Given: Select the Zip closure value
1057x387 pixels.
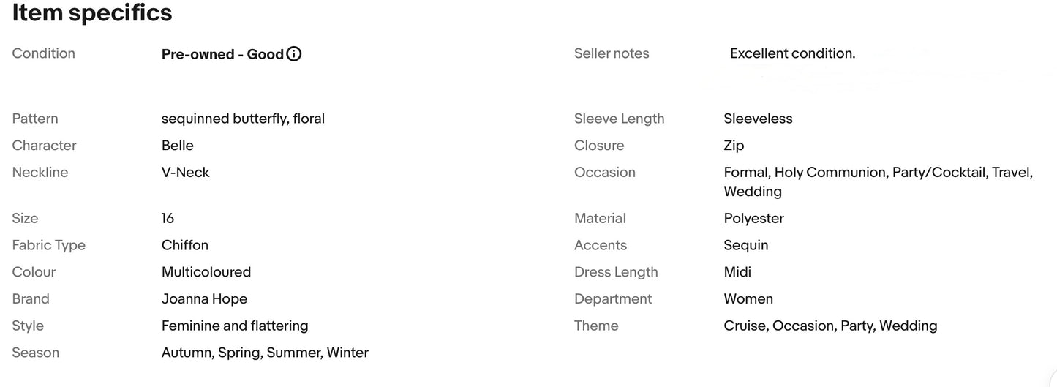Looking at the screenshot, I should pyautogui.click(x=734, y=146).
